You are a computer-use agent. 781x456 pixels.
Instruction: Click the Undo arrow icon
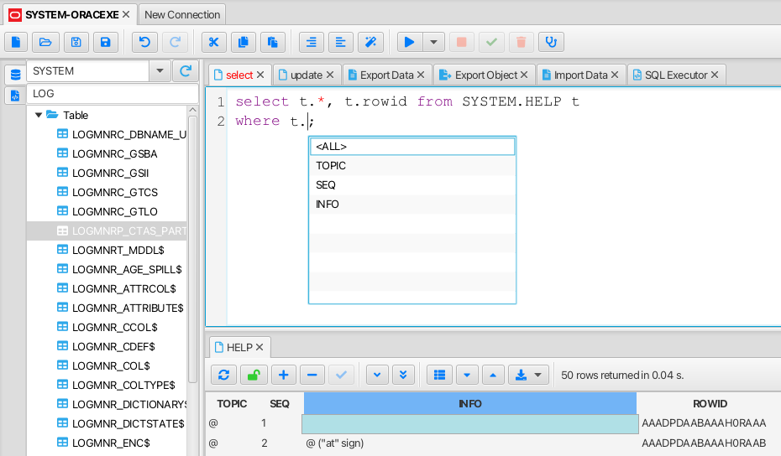145,42
